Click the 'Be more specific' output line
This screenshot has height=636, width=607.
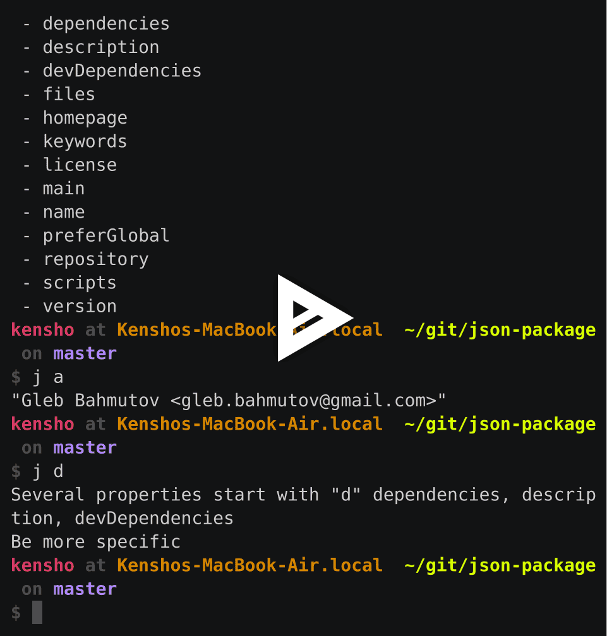(95, 542)
